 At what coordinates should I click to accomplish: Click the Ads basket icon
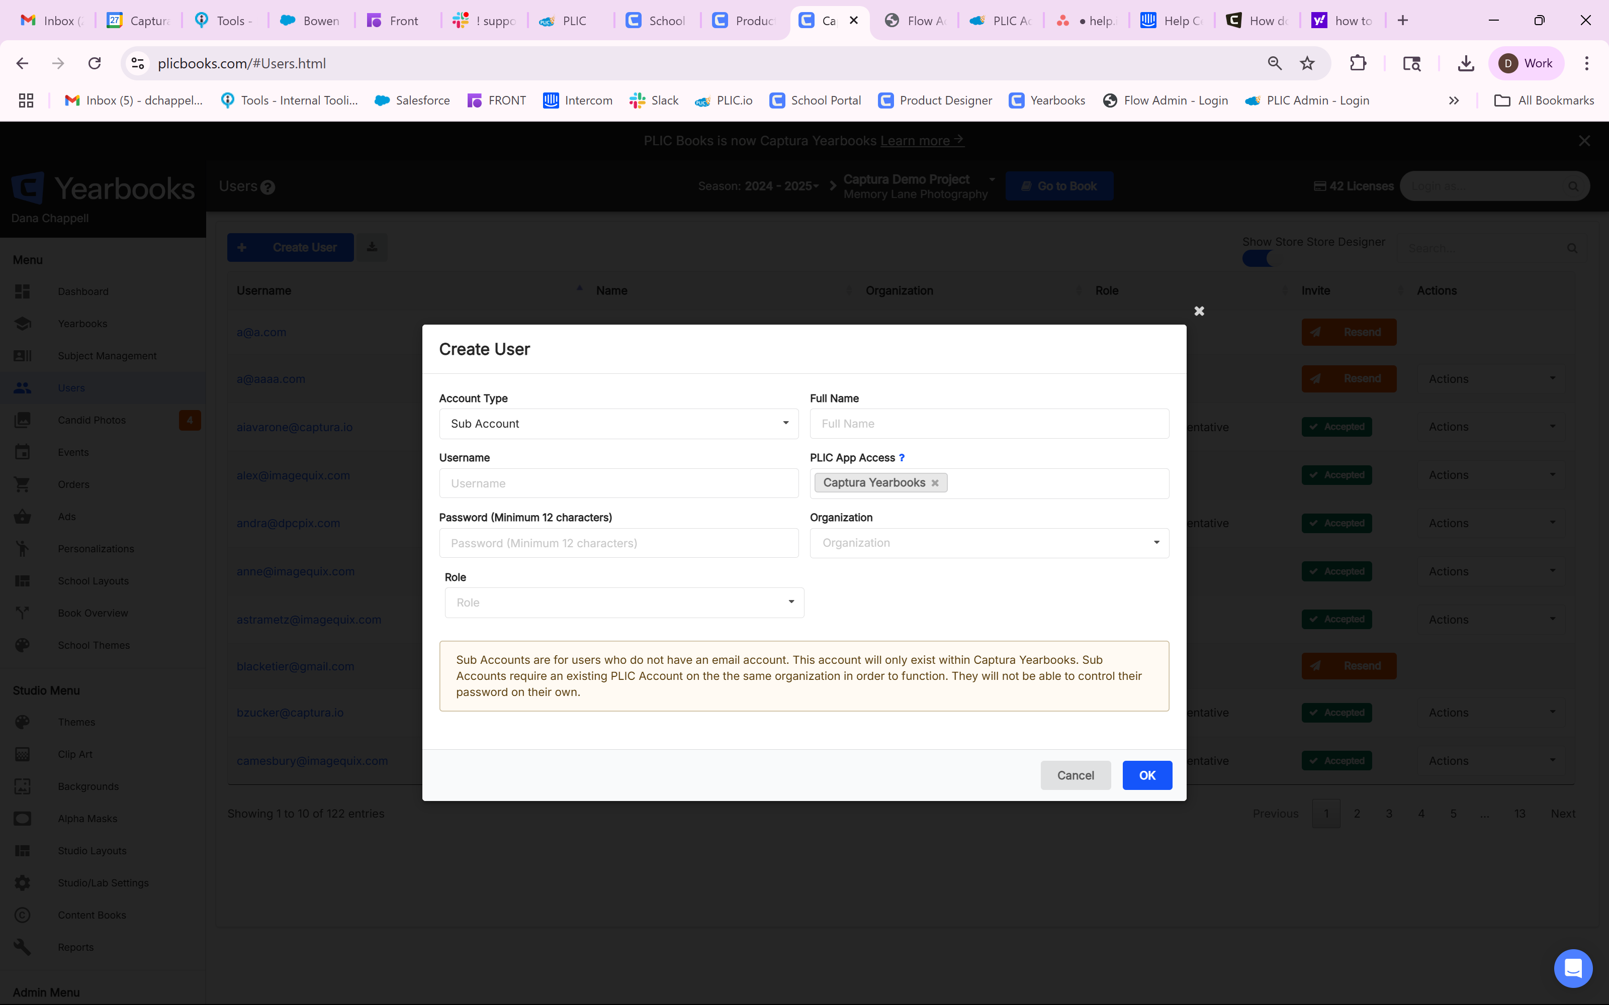click(22, 517)
